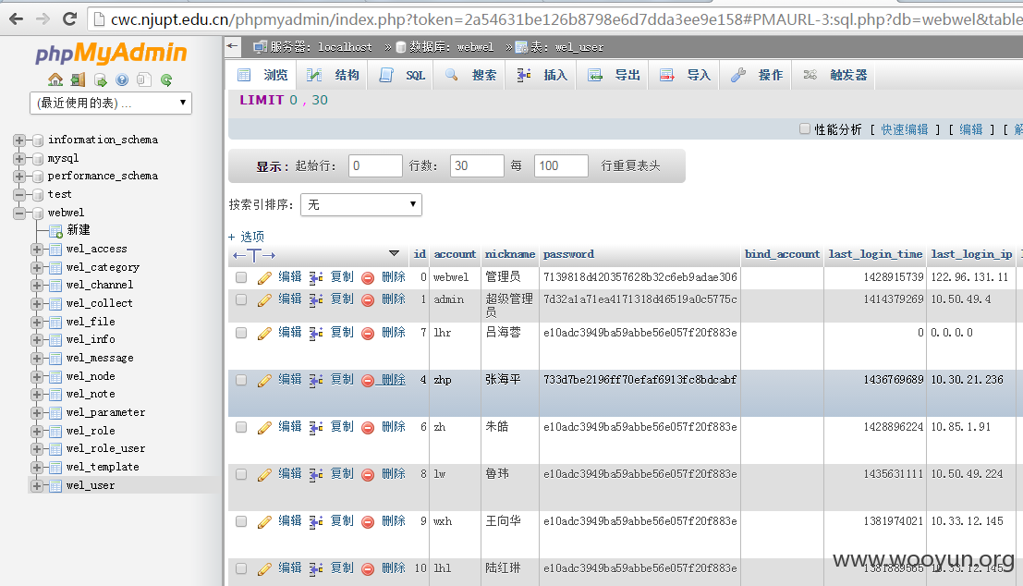Click the browser reload button
Viewport: 1023px width, 586px height.
pos(70,18)
